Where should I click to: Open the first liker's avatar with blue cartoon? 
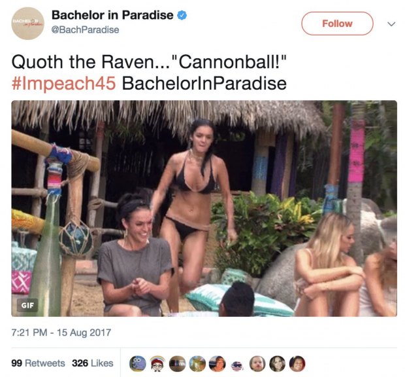click(x=137, y=363)
